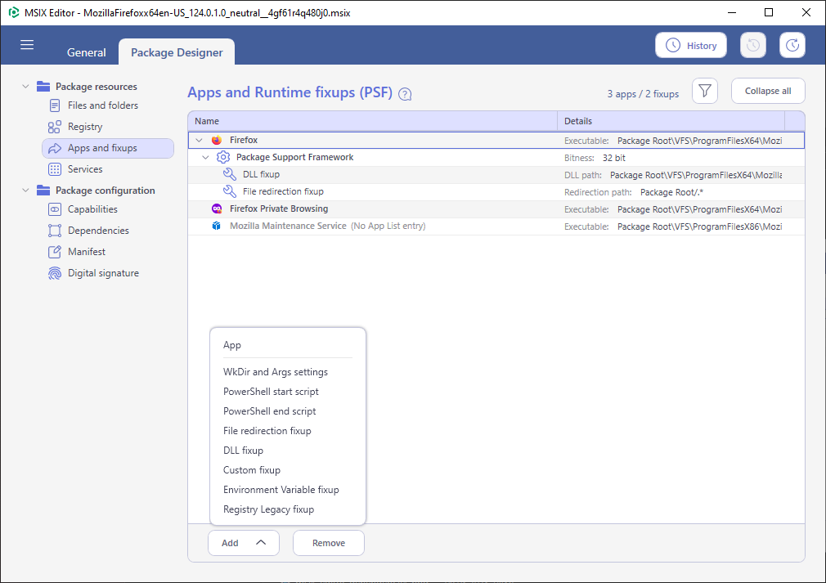Click the MSIX Editor title bar logo
The height and width of the screenshot is (583, 826).
(14, 12)
